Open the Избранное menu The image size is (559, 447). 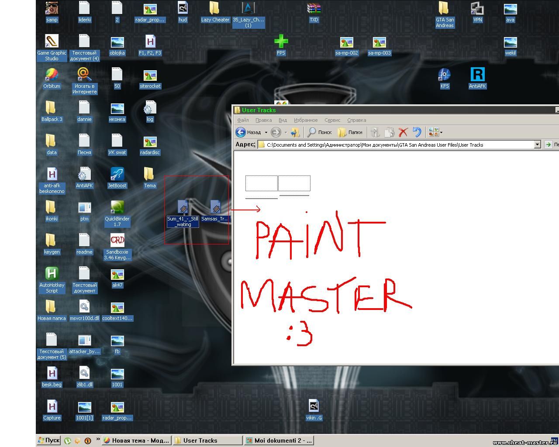[306, 120]
